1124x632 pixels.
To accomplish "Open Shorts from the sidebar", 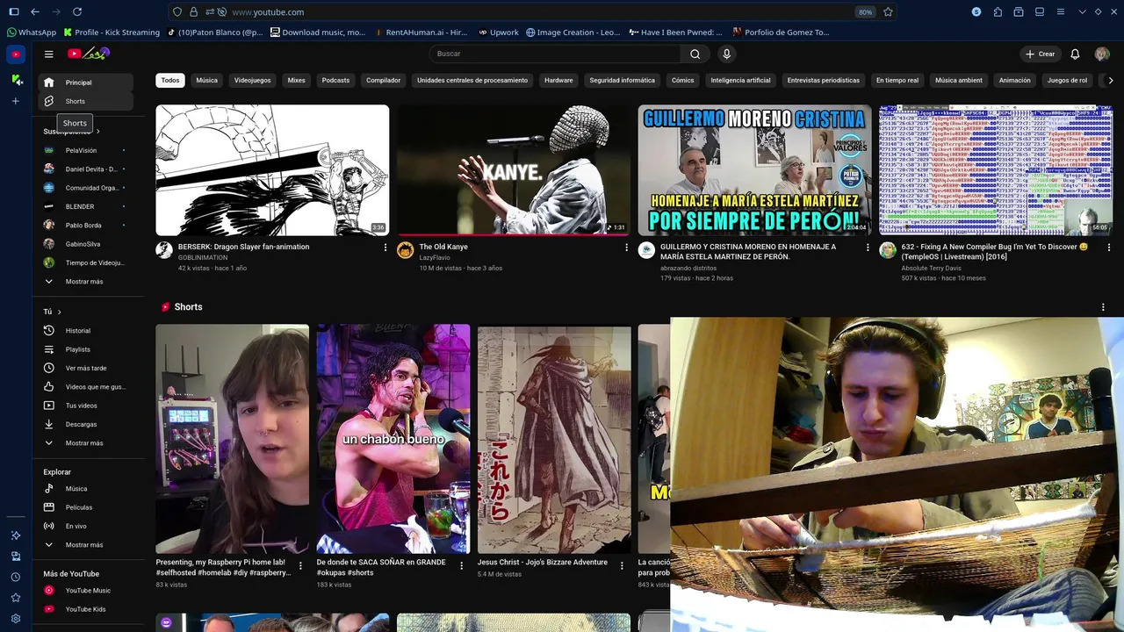I will [x=86, y=102].
